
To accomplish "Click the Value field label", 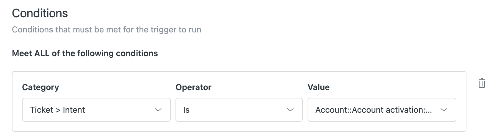I will [319, 87].
